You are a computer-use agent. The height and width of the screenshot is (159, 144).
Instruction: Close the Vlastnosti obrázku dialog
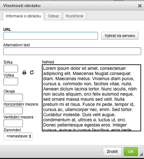click(140, 6)
